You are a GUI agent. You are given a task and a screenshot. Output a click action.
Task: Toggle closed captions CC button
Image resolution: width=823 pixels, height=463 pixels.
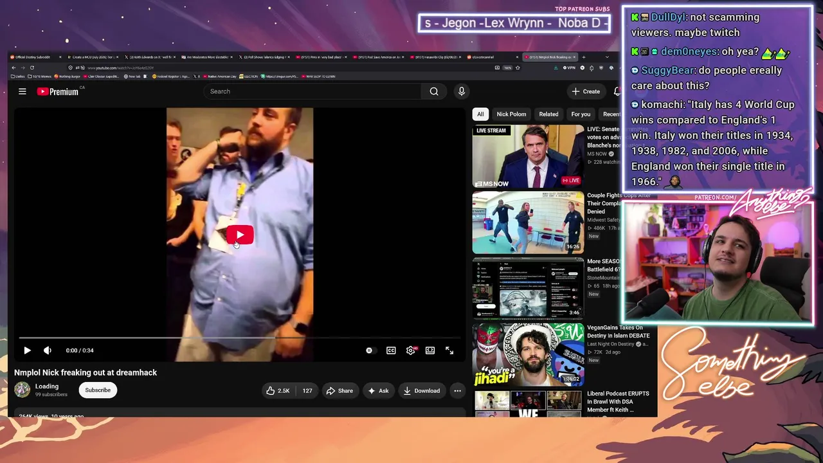[391, 350]
